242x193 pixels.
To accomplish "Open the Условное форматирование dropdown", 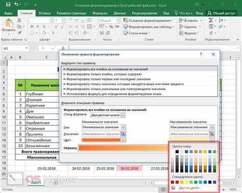I will coord(148,20).
